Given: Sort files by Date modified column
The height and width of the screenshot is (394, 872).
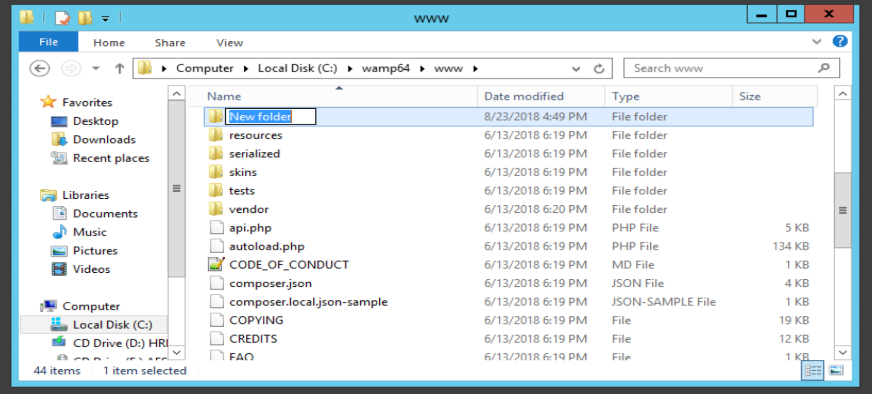Looking at the screenshot, I should point(524,96).
